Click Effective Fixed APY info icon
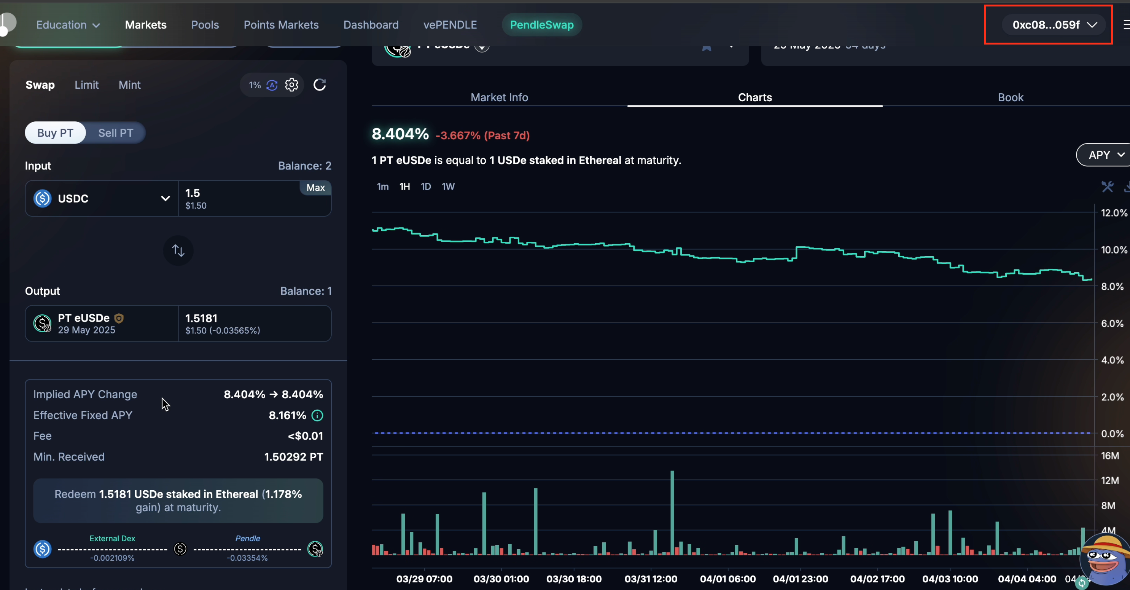The image size is (1130, 590). [x=317, y=415]
